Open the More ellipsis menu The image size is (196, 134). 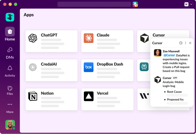coord(10,104)
